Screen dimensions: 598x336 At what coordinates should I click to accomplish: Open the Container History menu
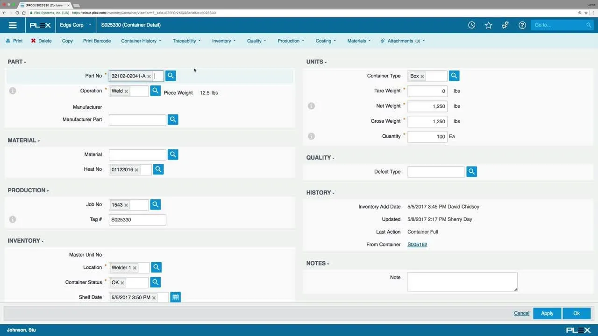(140, 41)
